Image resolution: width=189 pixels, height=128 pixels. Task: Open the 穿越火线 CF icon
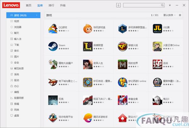click(123, 46)
